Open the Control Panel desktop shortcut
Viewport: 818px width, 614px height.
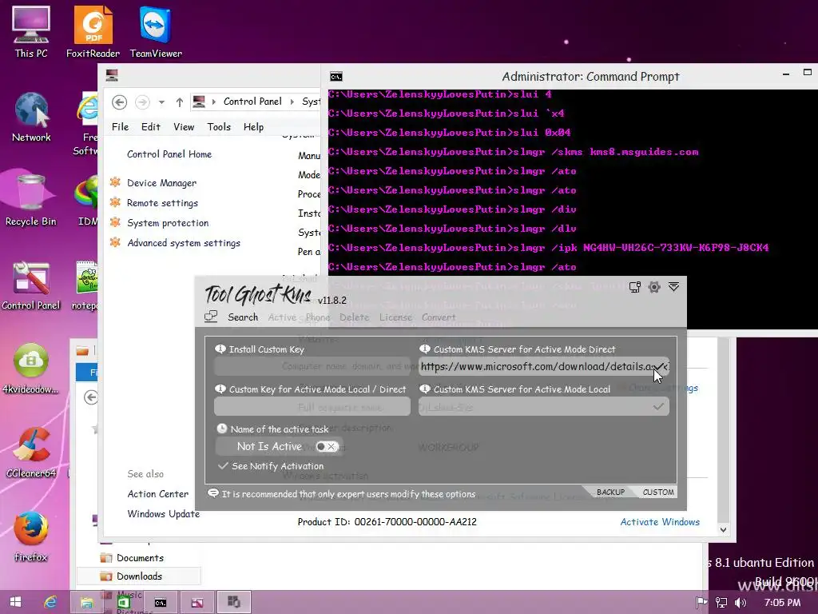(x=31, y=285)
